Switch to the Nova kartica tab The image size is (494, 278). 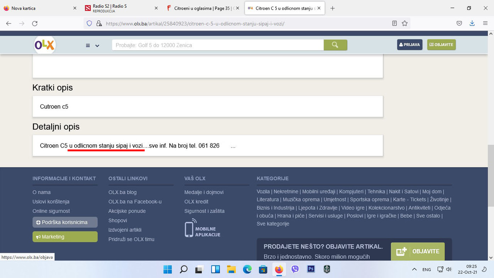click(41, 8)
